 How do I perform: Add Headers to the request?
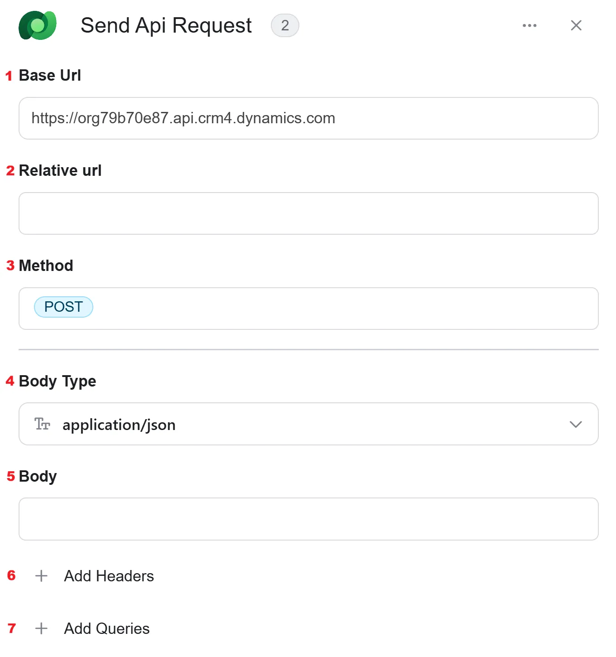[109, 576]
